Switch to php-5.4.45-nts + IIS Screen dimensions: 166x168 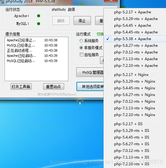tap(135, 137)
